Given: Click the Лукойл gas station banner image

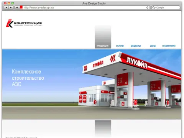Looking at the screenshot, I should [x=92, y=84].
